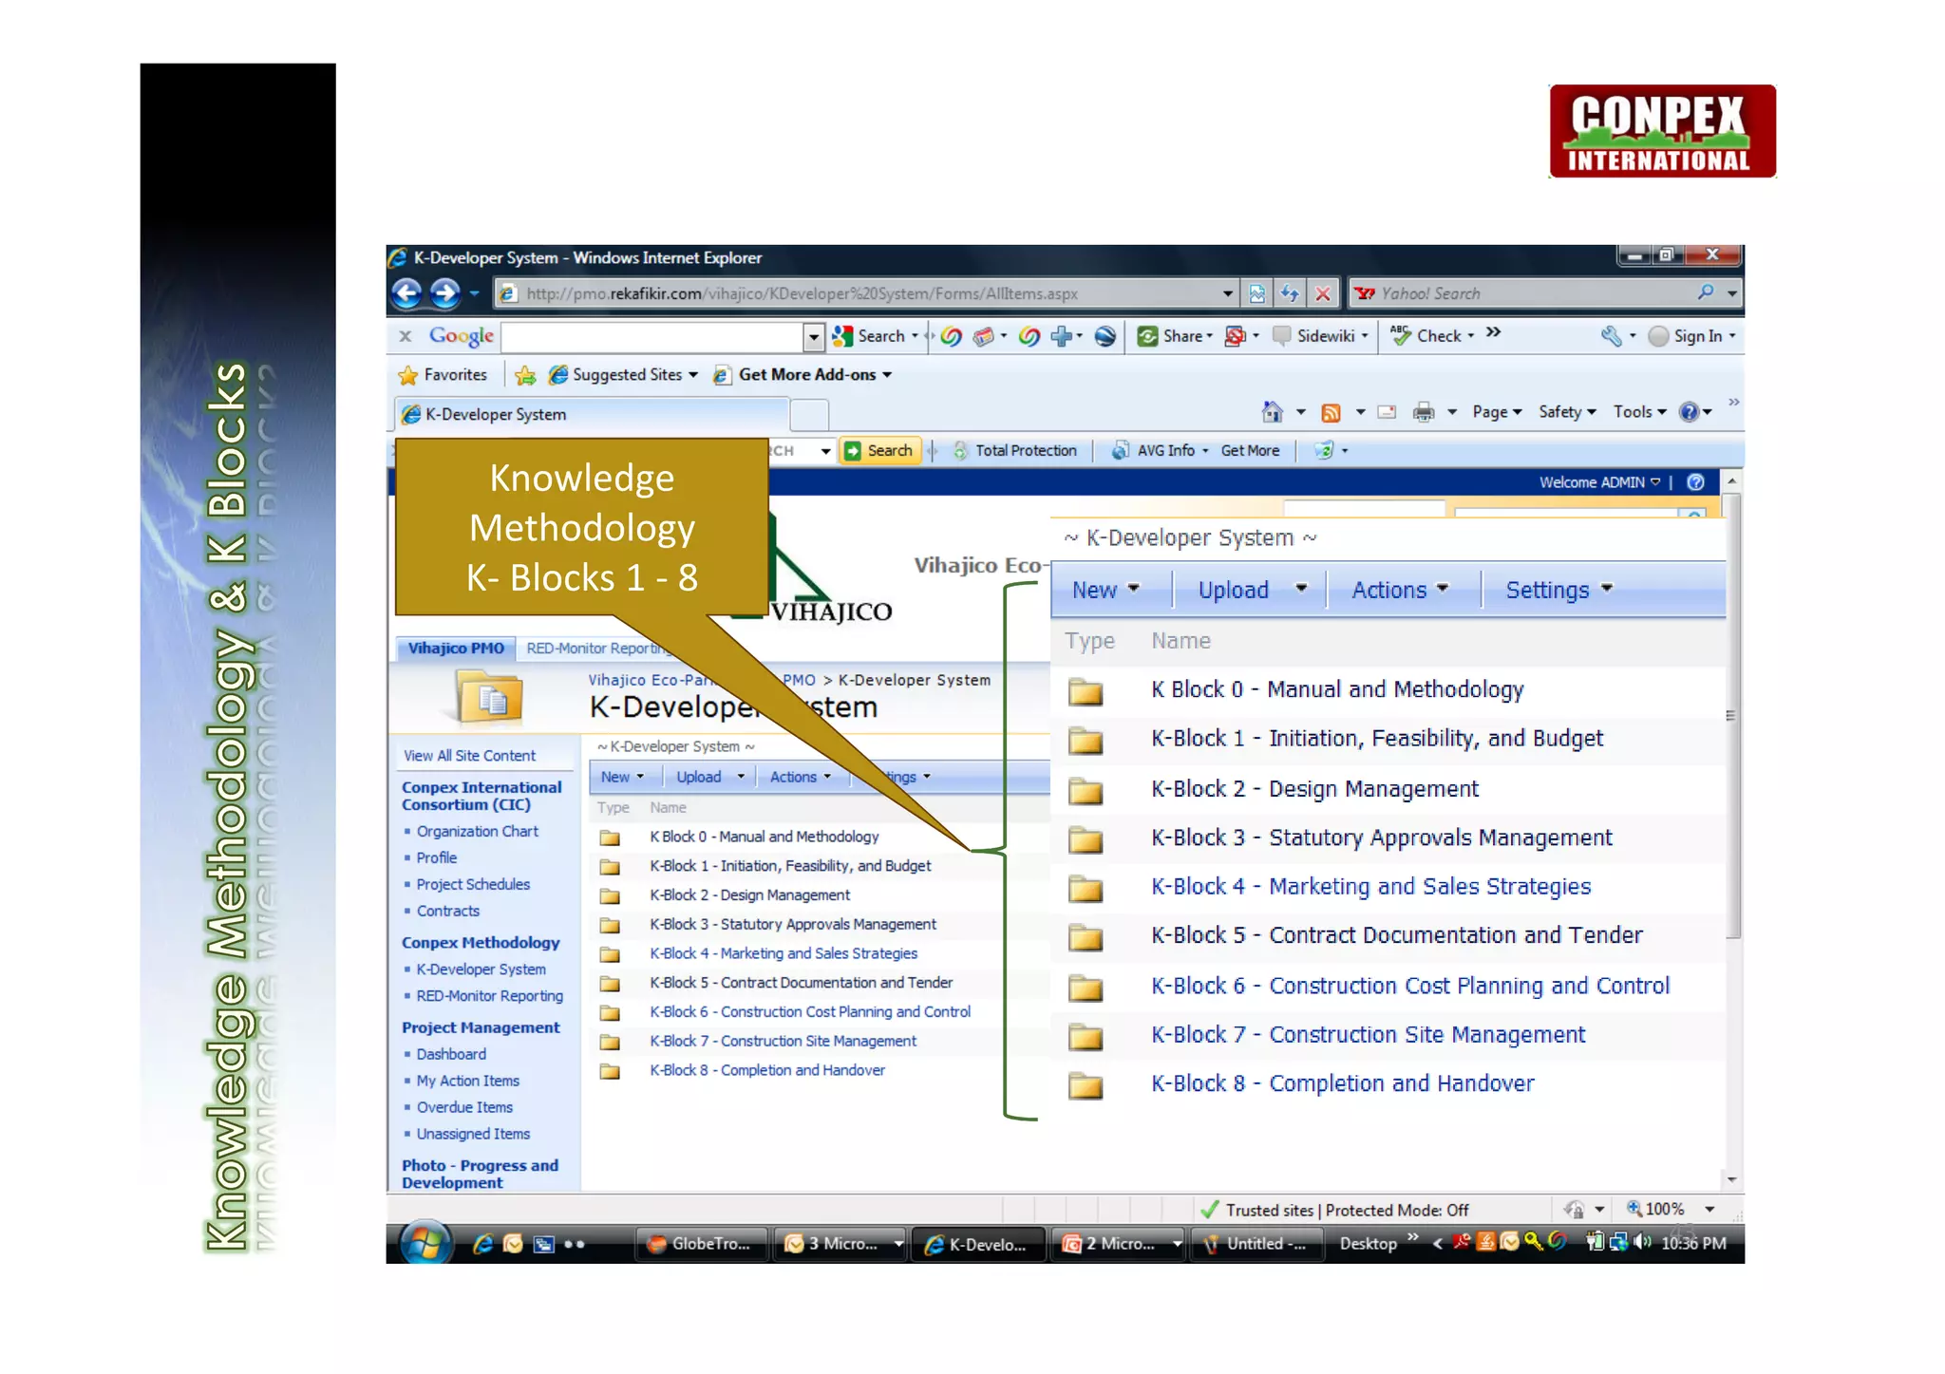Click the Google toolbar wrench settings icon
The image size is (1945, 1374).
pos(1611,336)
